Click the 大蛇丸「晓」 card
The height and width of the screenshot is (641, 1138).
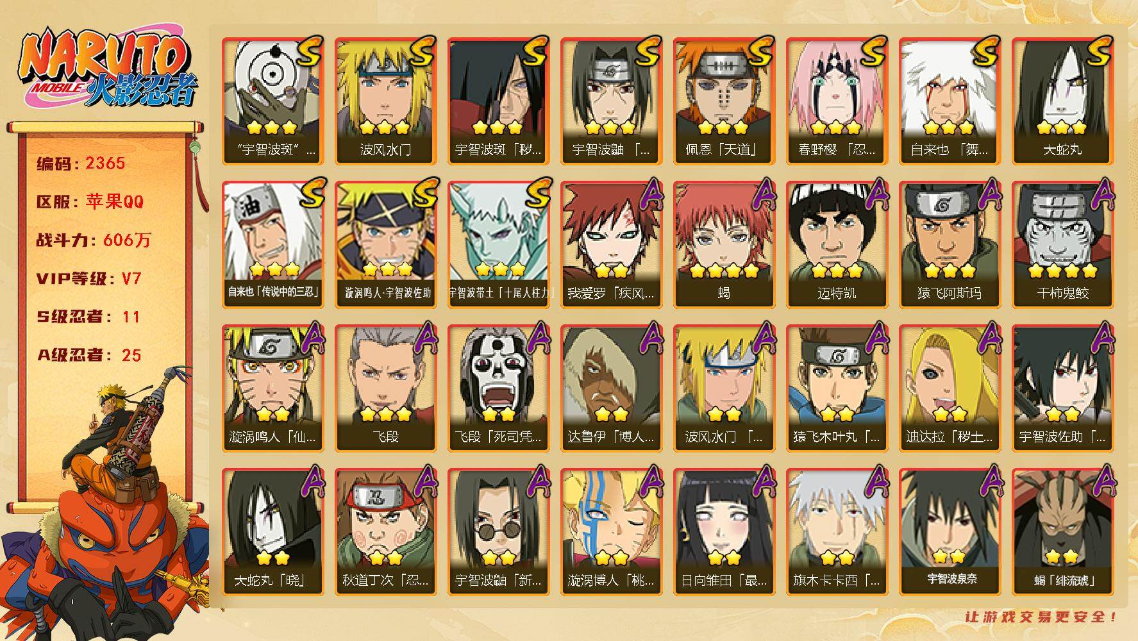pos(272,532)
